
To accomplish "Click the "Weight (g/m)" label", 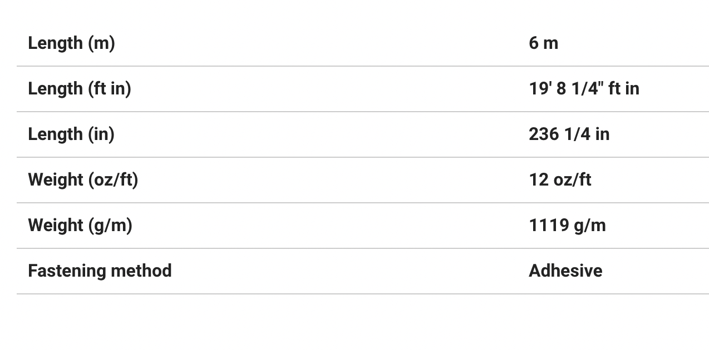I will click(80, 225).
